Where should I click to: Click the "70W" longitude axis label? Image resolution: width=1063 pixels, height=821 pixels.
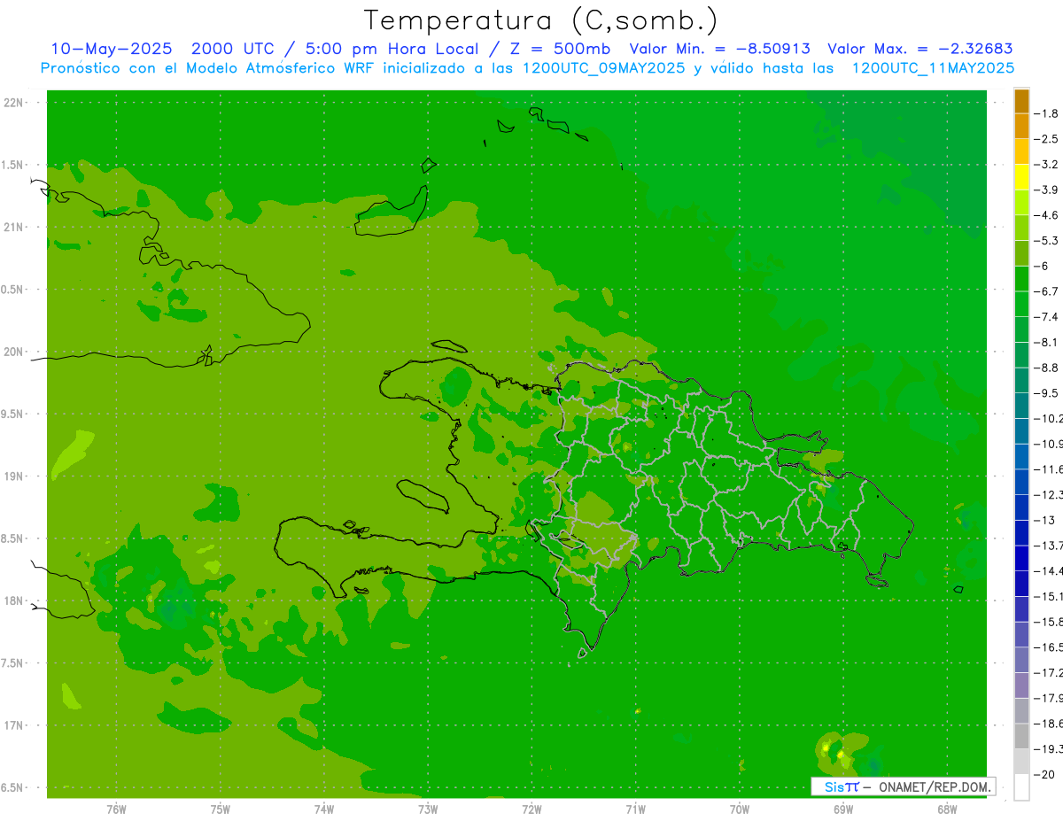pos(740,809)
